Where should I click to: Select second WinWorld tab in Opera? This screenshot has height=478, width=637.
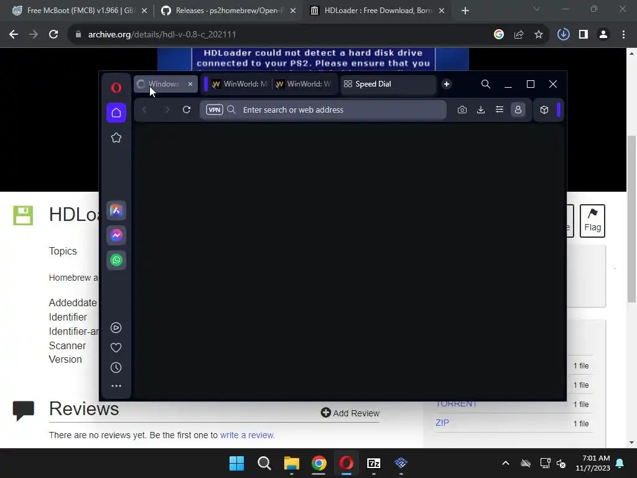click(304, 84)
